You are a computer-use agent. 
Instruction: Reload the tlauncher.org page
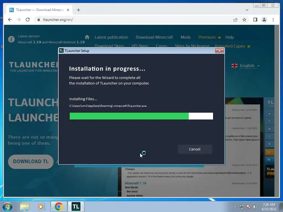tap(28, 20)
